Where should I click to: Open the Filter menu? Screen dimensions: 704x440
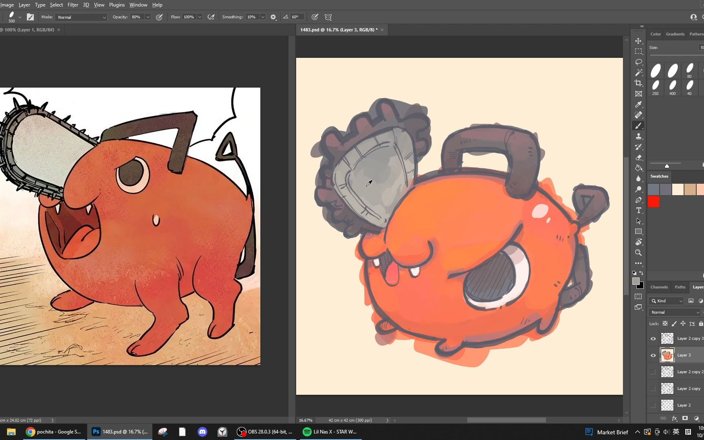[73, 5]
